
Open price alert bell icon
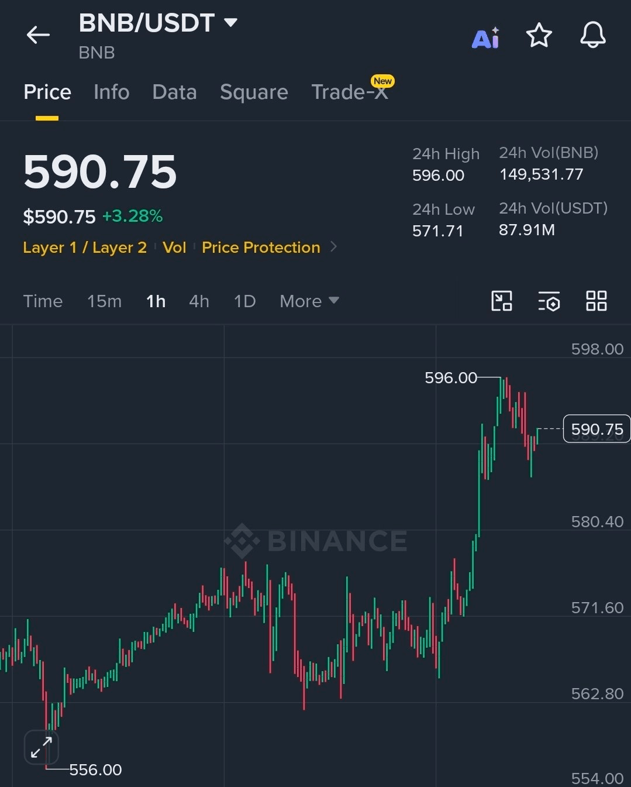[x=592, y=35]
